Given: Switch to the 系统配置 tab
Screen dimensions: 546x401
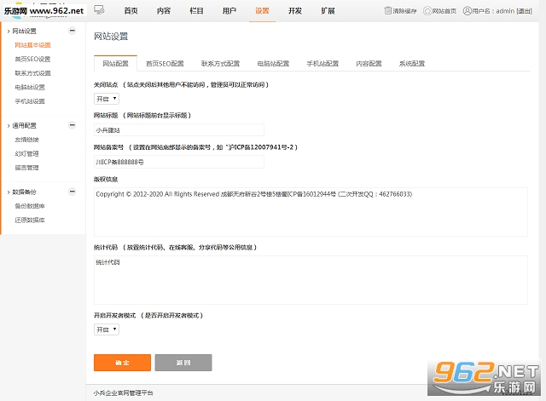Looking at the screenshot, I should [412, 64].
